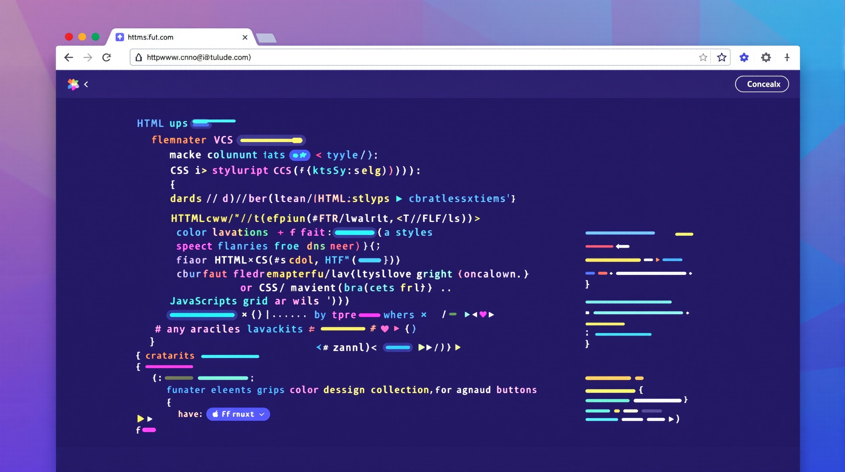This screenshot has height=472, width=845.
Task: Toggle the yellow slider beside 'flemnater VCS'
Action: click(x=271, y=140)
